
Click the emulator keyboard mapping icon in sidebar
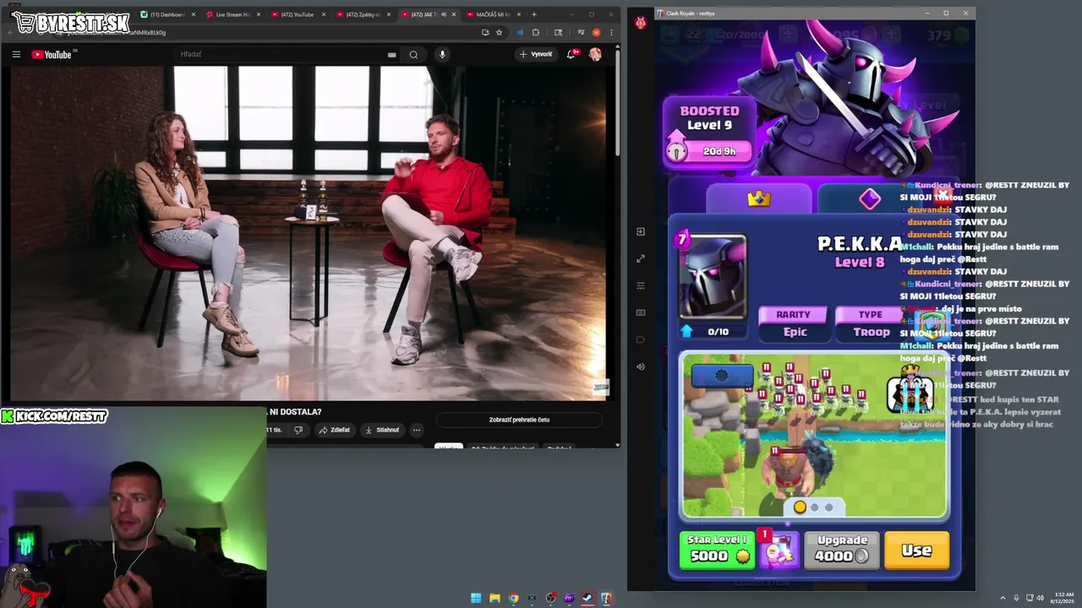tap(640, 312)
